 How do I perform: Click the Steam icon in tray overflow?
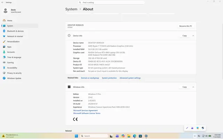(x=203, y=128)
